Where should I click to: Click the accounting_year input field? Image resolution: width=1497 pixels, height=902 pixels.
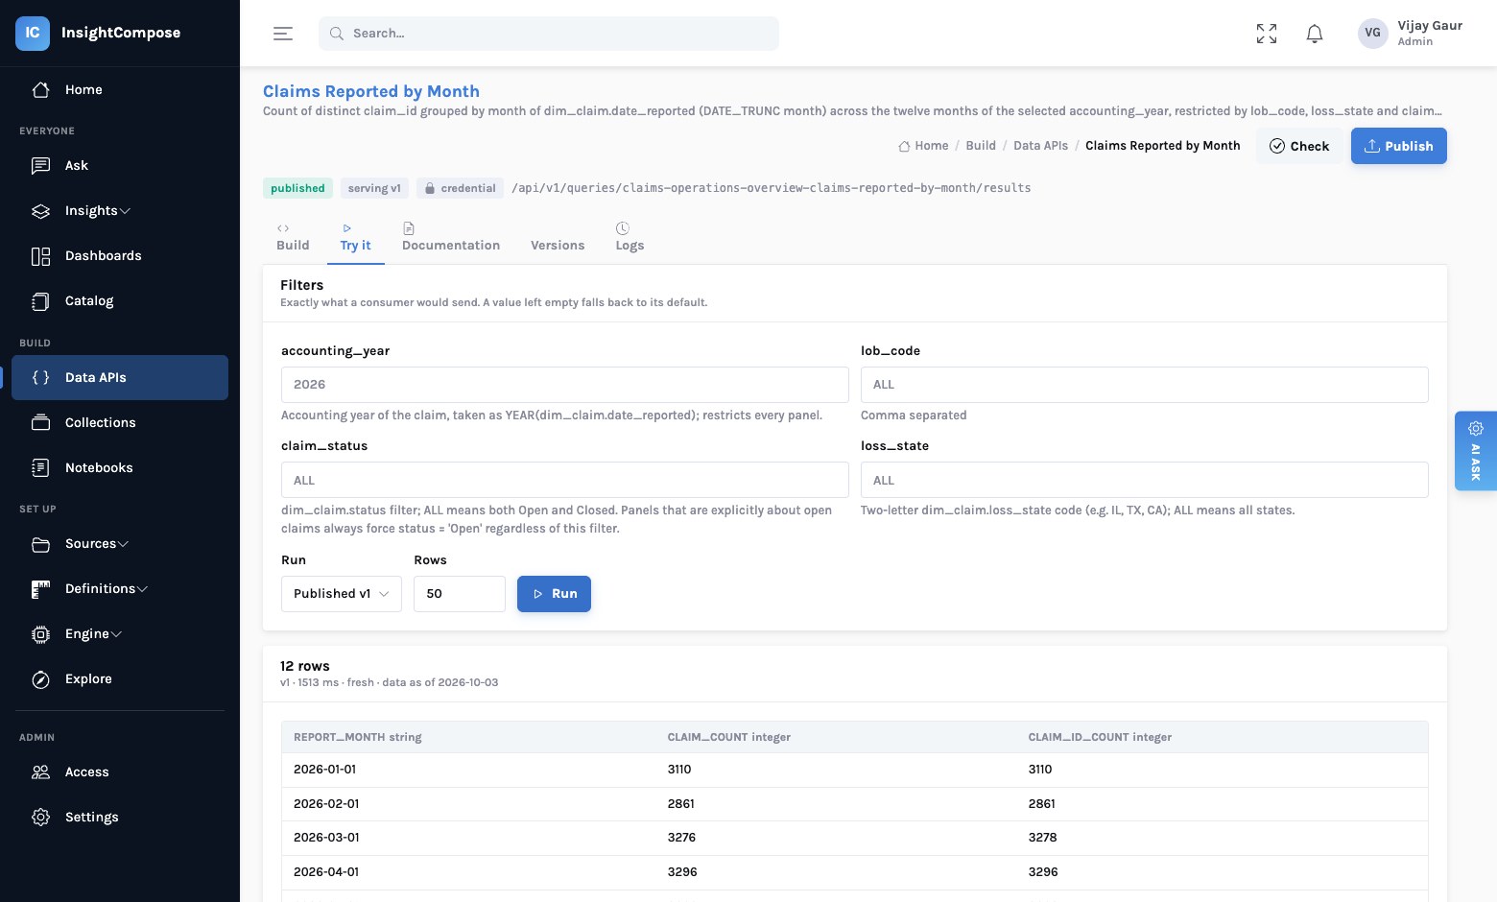564,385
